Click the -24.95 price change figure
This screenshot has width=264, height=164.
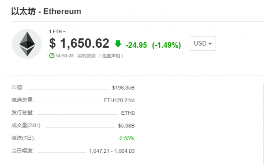pos(136,45)
